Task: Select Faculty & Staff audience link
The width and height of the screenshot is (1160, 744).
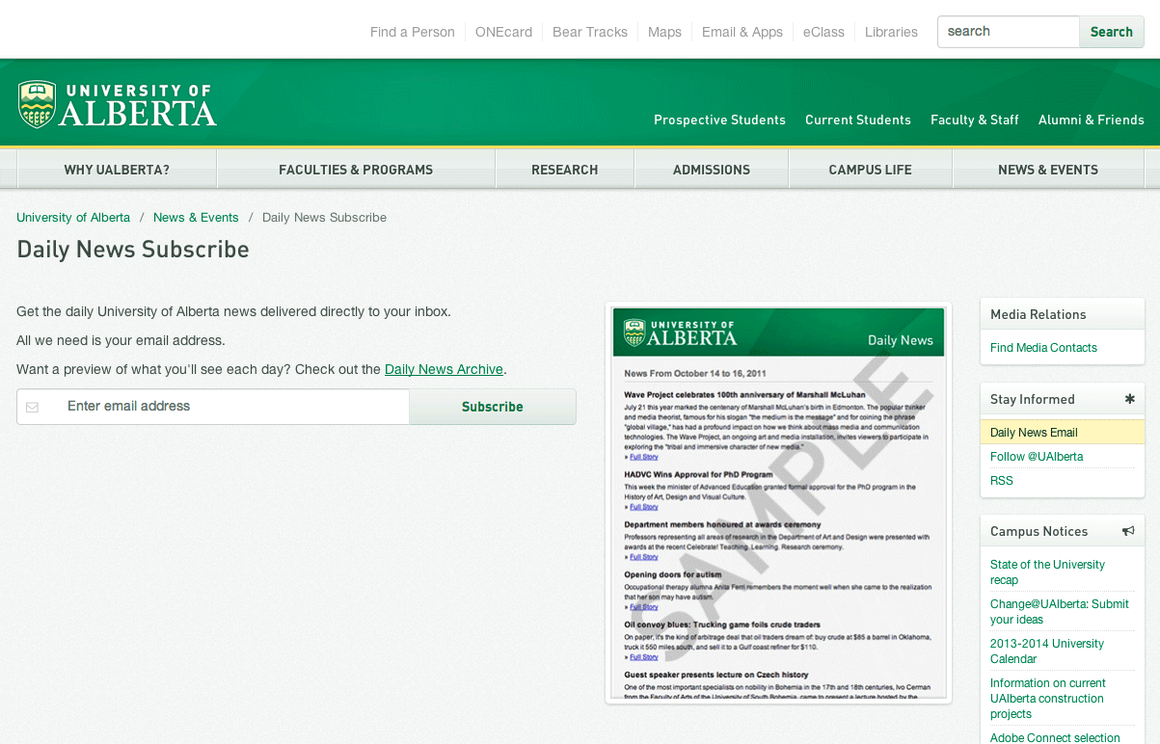Action: (975, 120)
